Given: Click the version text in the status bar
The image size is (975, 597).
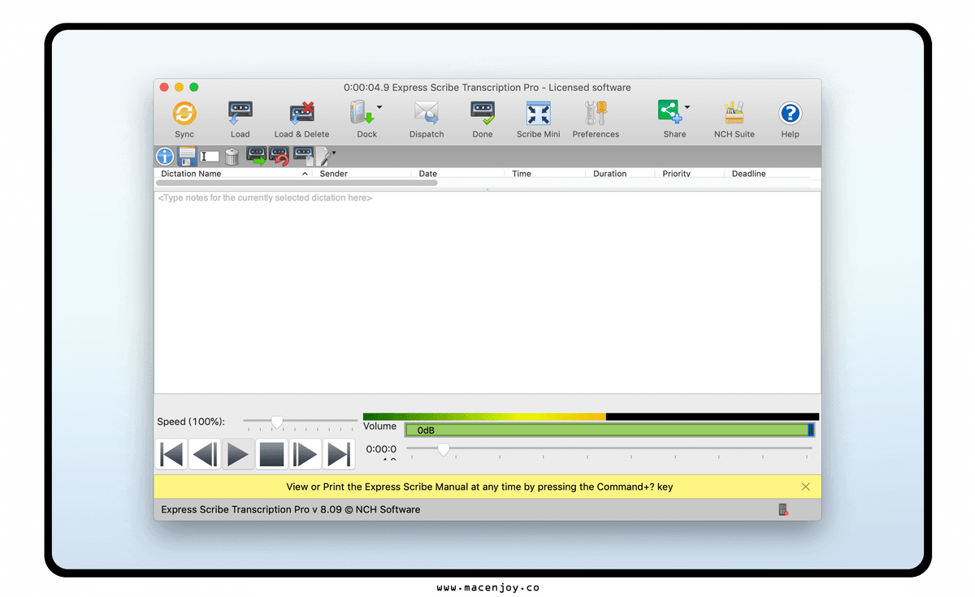Looking at the screenshot, I should [291, 509].
